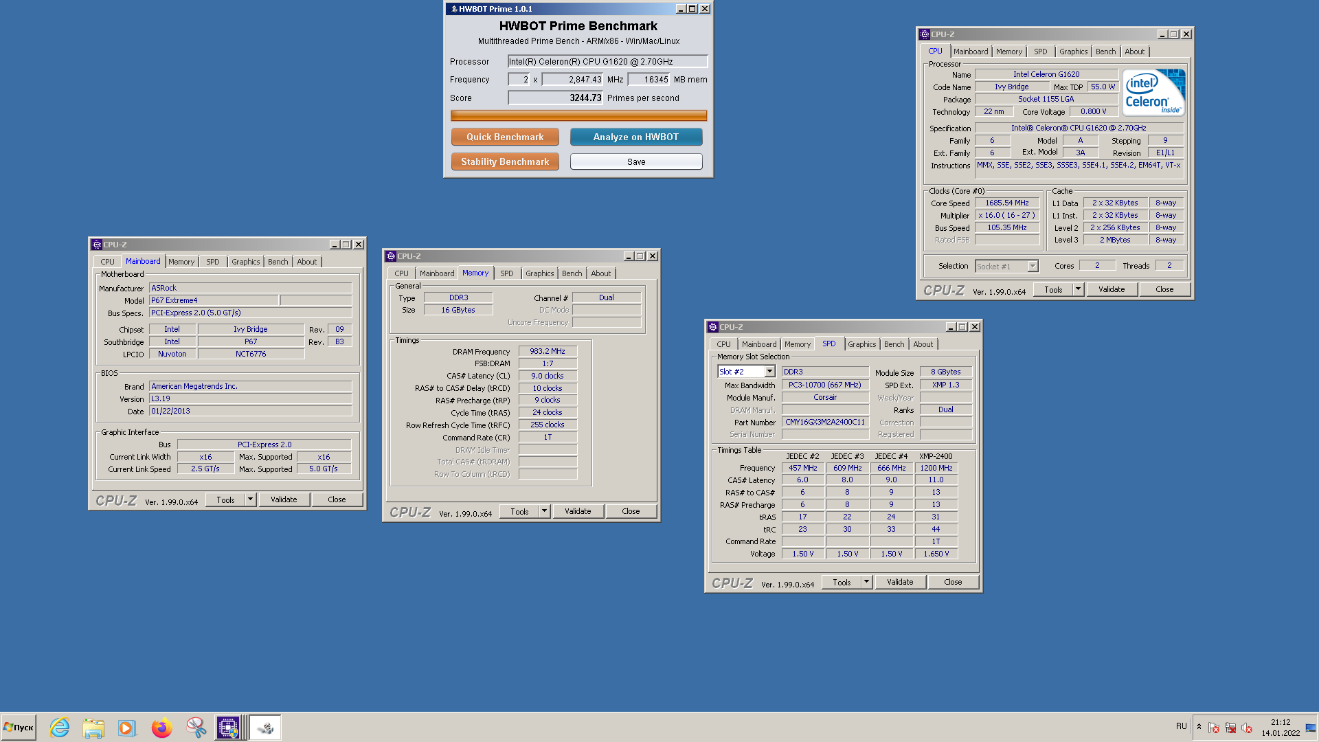Click the Пуск Start button
1319x742 pixels.
click(x=19, y=728)
